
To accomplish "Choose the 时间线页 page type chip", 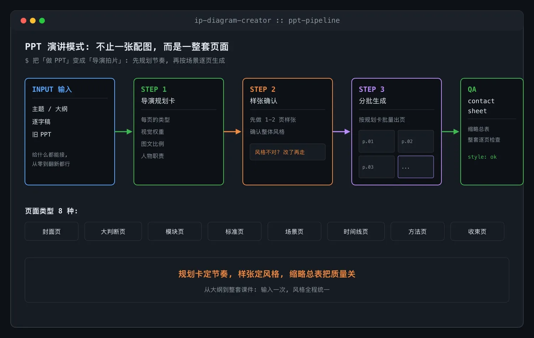I will 356,231.
